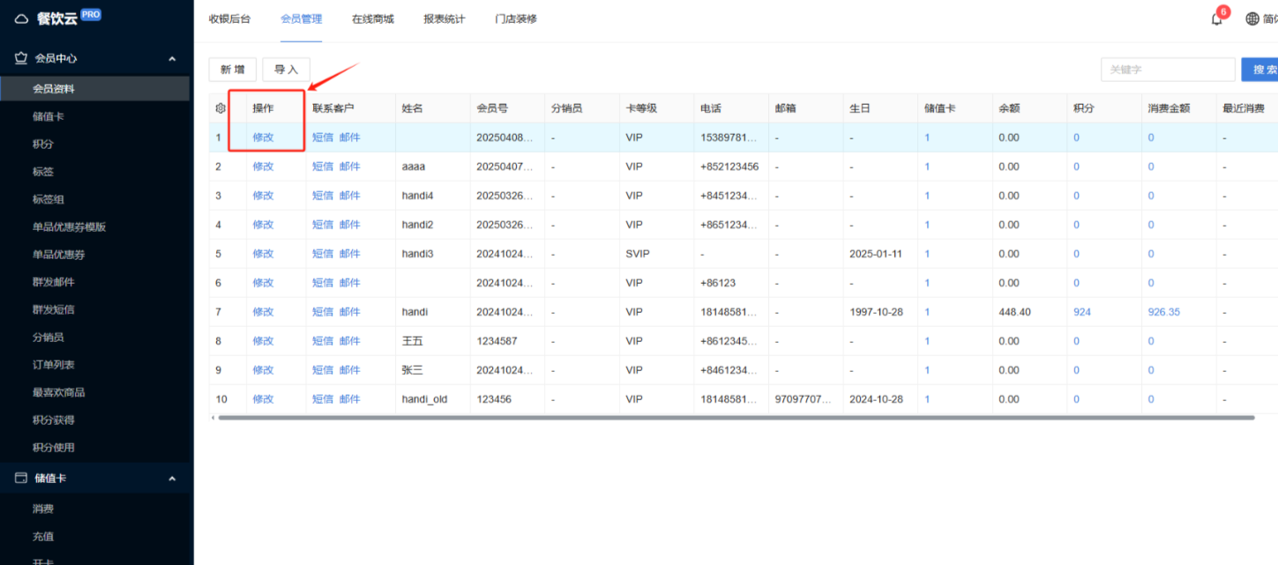Click the 储值卡 section card icon
This screenshot has height=565, width=1278.
tap(22, 478)
